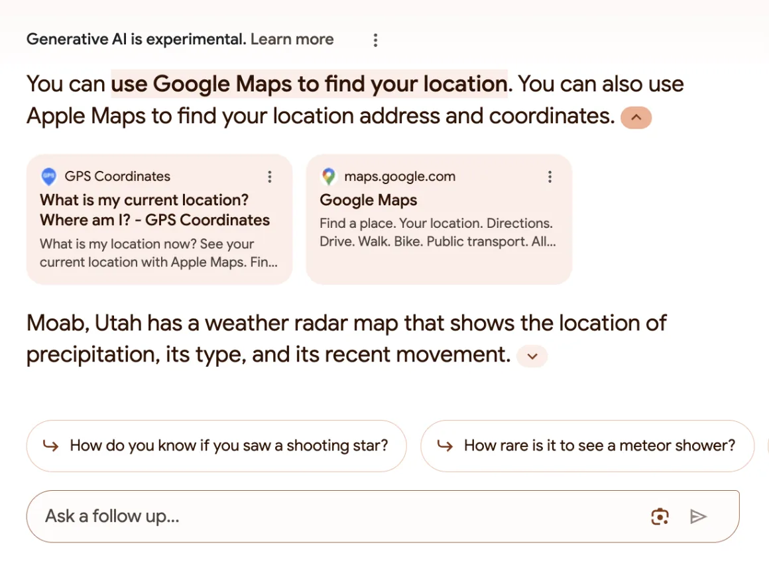This screenshot has width=769, height=563.
Task: Ask how rare a meteor shower is
Action: [x=587, y=446]
